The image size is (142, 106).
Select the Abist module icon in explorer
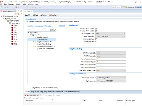point(12,25)
